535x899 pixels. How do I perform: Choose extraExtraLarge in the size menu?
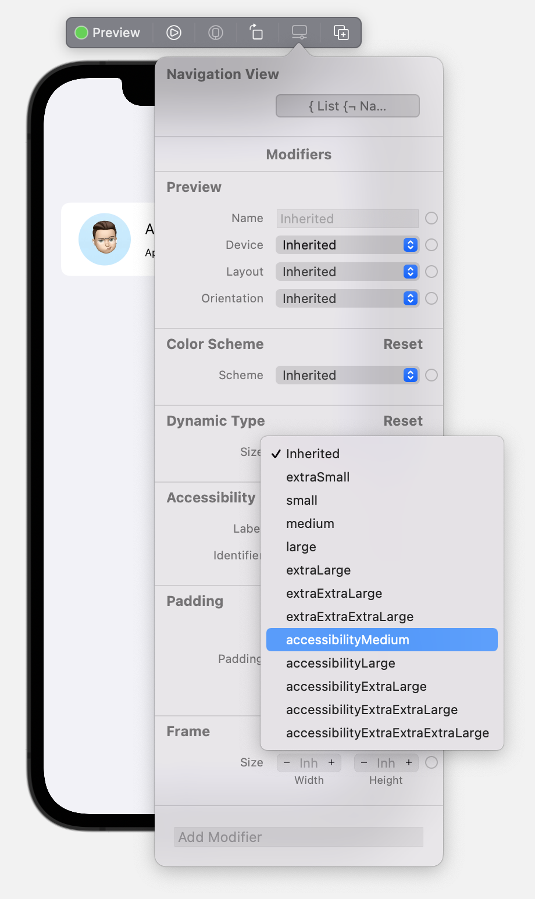(334, 593)
